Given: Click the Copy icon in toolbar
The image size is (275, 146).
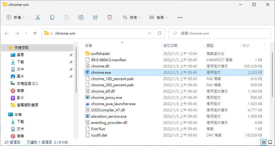Looking at the screenshot, I should click(52, 18).
